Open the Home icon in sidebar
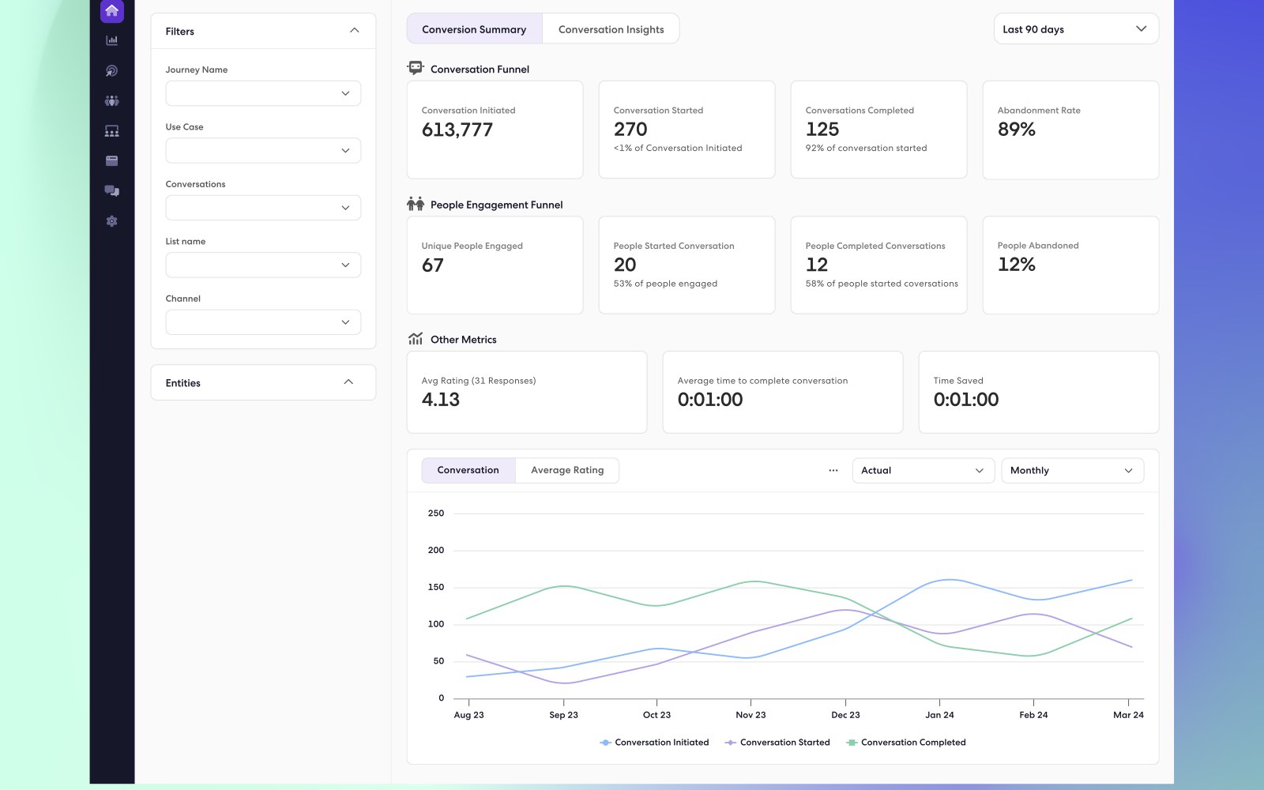 pyautogui.click(x=111, y=11)
